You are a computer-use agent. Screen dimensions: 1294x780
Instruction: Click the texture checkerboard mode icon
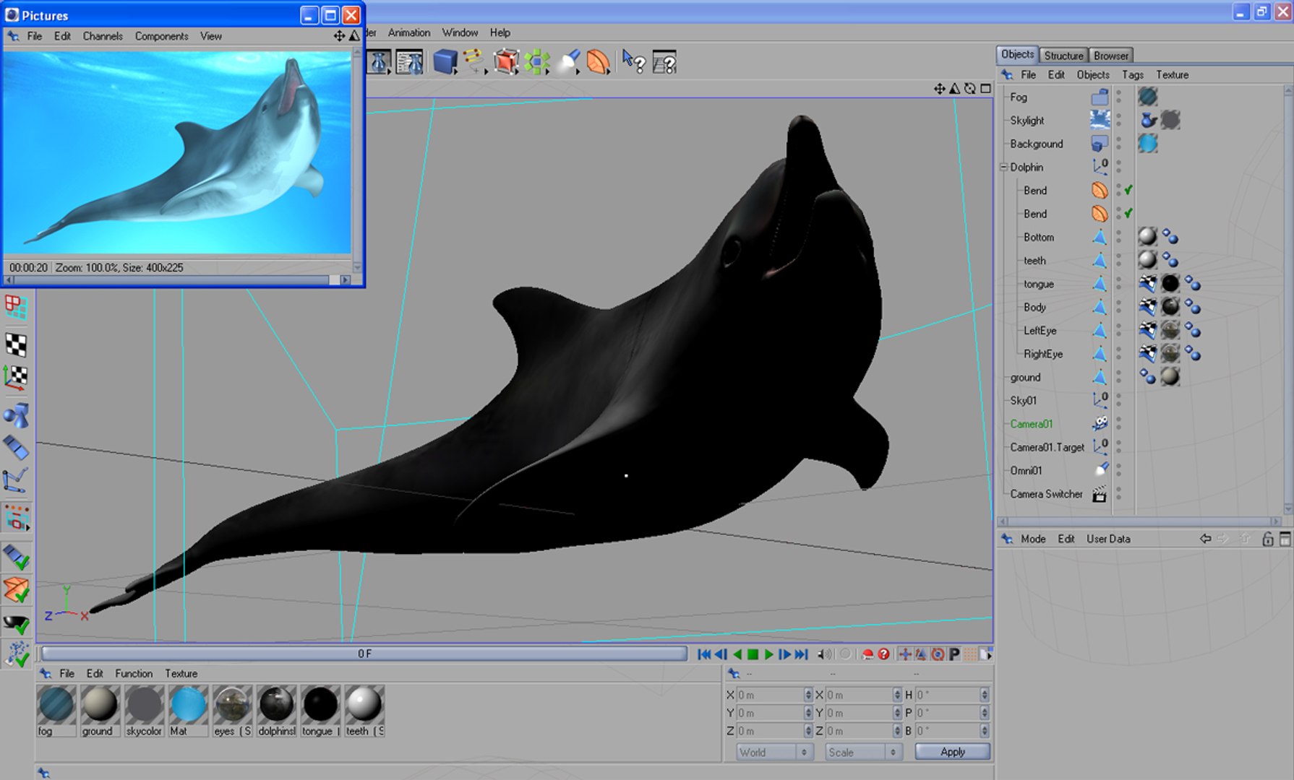16,344
